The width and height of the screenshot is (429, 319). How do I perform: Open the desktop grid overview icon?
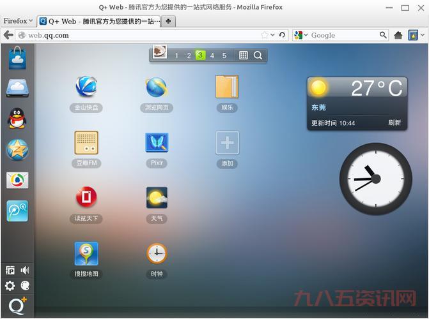point(244,56)
